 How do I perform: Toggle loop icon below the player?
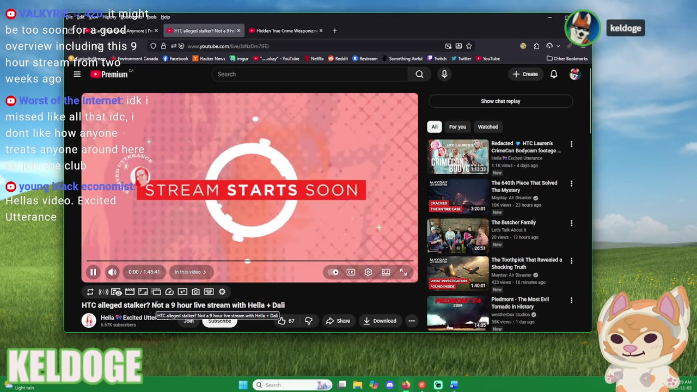tap(90, 292)
